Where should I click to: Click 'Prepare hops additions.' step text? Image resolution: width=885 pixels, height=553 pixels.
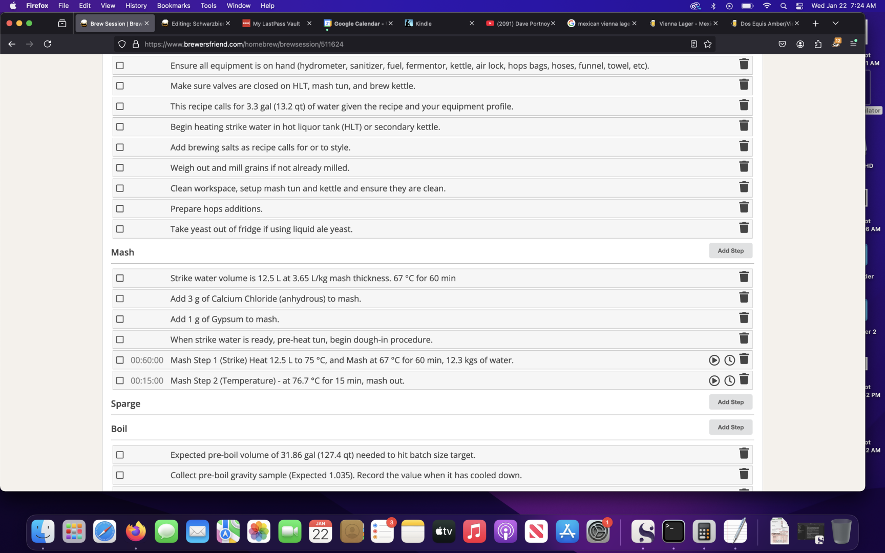(x=217, y=209)
